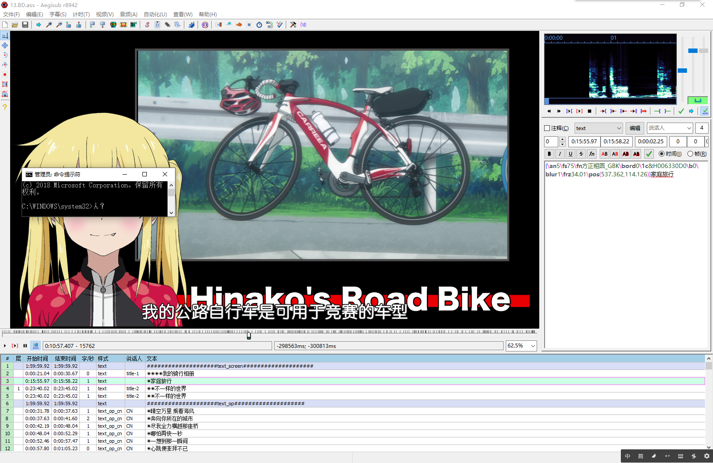Viewport: 713px width, 463px height.
Task: Commit audio changes with green checkmark
Action: click(x=681, y=111)
